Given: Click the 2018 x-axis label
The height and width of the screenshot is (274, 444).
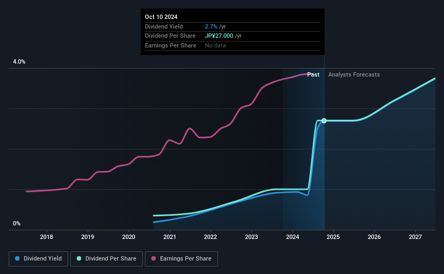Looking at the screenshot, I should [47, 237].
